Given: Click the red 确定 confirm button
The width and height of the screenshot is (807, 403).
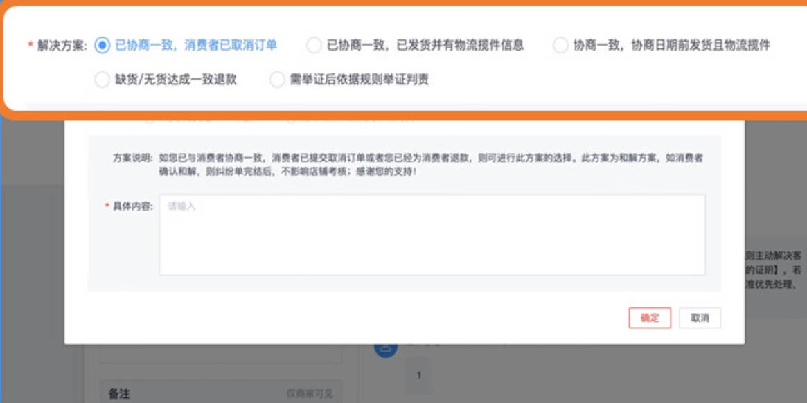Looking at the screenshot, I should coord(650,318).
